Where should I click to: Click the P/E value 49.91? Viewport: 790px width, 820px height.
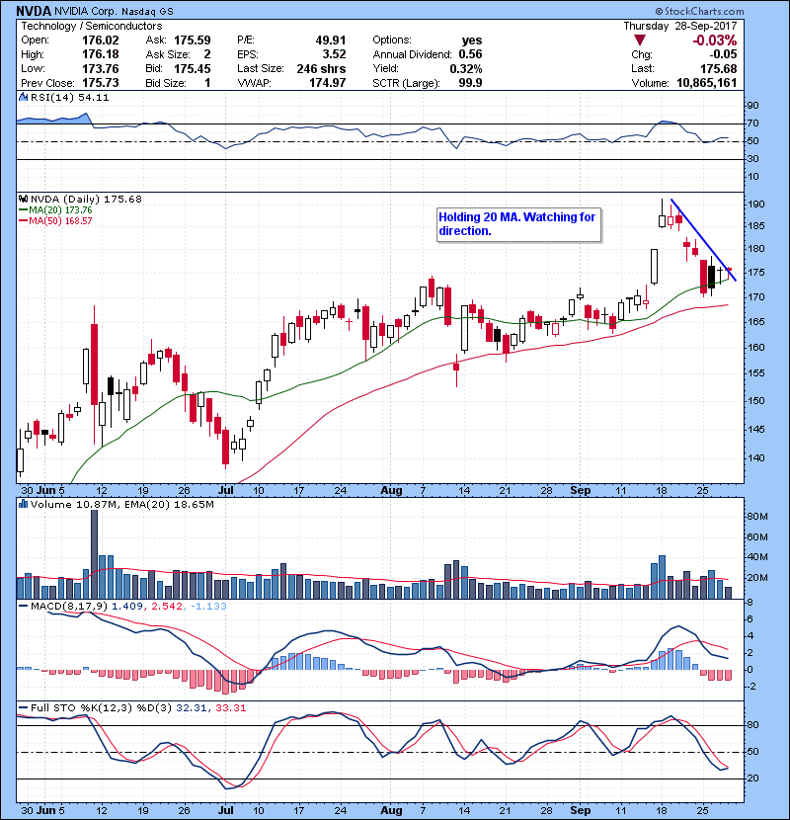coord(331,41)
